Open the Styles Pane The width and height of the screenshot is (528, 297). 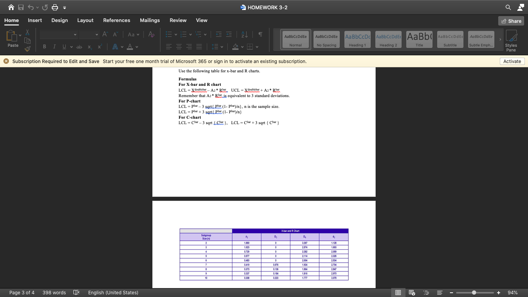click(x=511, y=40)
